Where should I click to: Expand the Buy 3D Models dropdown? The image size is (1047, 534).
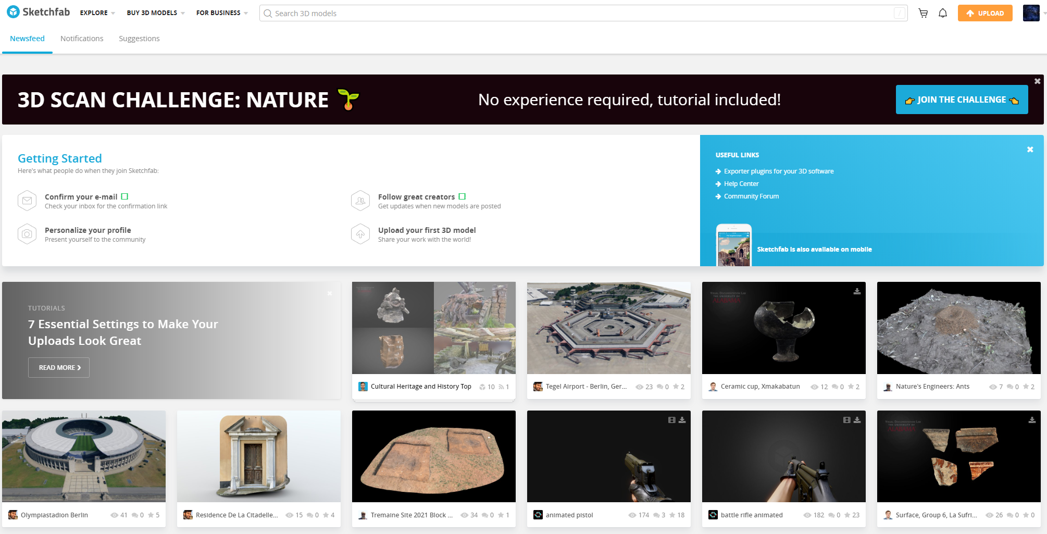coord(156,13)
